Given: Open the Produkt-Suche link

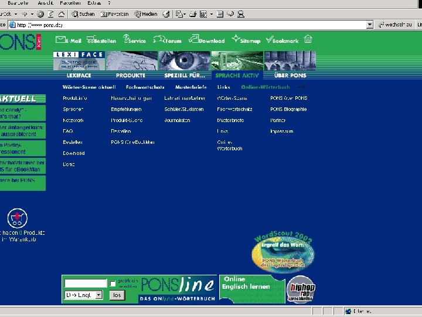Looking at the screenshot, I should point(127,120).
